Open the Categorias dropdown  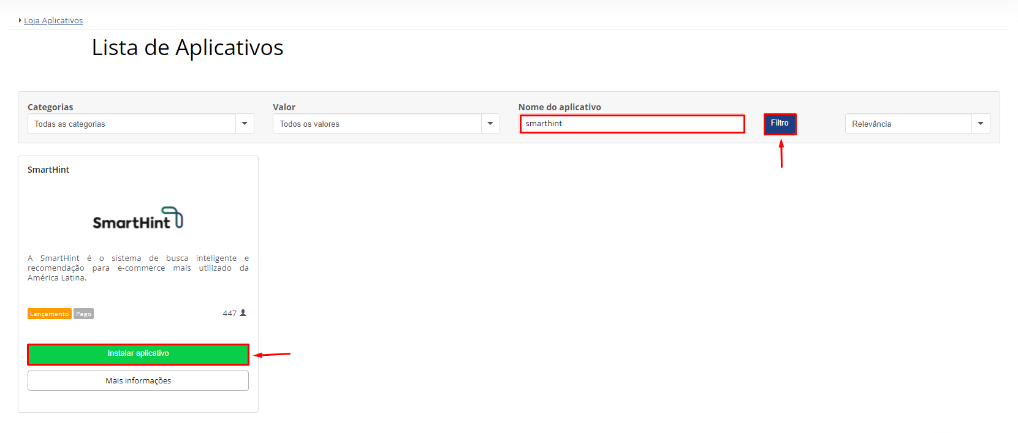click(x=141, y=124)
